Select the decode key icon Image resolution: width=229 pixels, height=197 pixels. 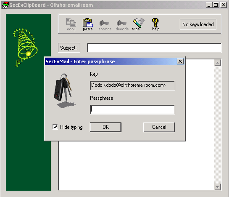(x=122, y=25)
